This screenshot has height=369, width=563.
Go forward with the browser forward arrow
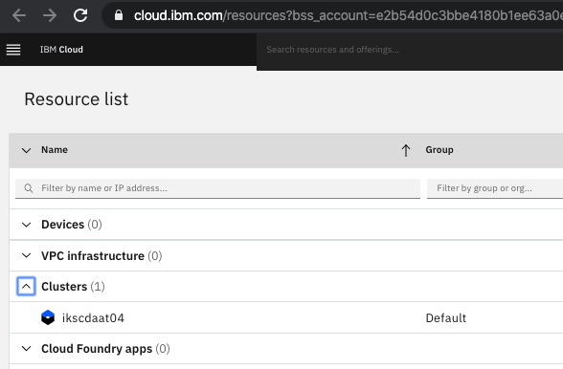click(x=50, y=15)
